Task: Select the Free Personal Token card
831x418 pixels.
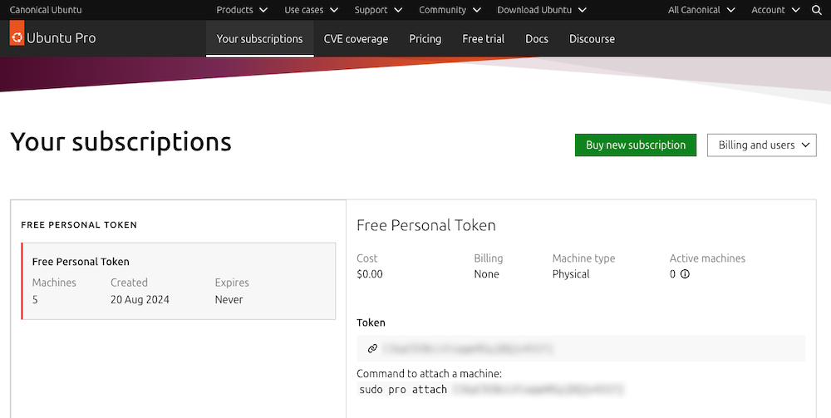Action: click(x=179, y=281)
